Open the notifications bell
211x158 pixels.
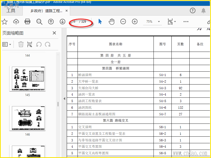pyautogui.click(x=203, y=11)
